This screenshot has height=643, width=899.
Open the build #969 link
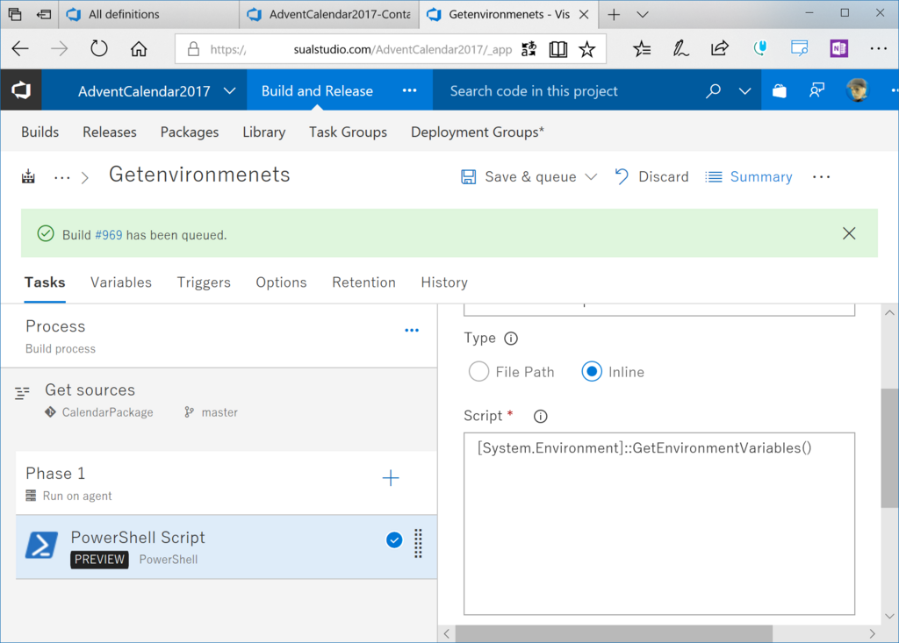pyautogui.click(x=108, y=235)
